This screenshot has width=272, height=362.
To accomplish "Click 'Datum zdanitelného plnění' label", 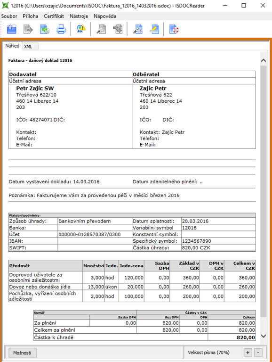I will [x=165, y=181].
